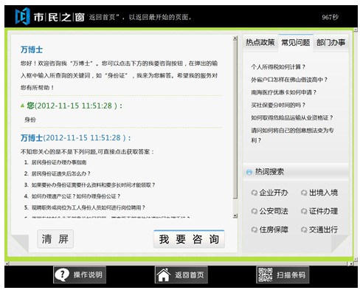The image size is (360, 293).
Task: Search the hot word 证件办理
Action: [323, 211]
